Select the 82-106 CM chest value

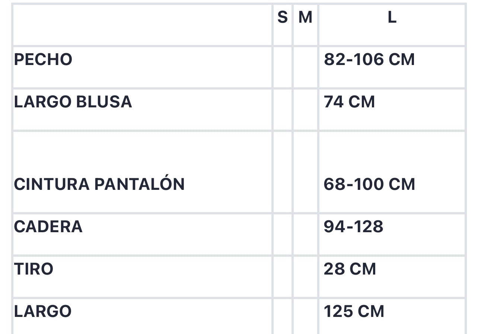coord(369,59)
